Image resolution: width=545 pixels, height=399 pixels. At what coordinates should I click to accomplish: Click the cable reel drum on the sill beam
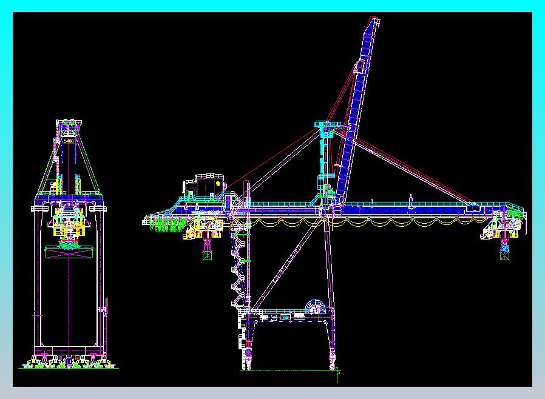pos(316,307)
